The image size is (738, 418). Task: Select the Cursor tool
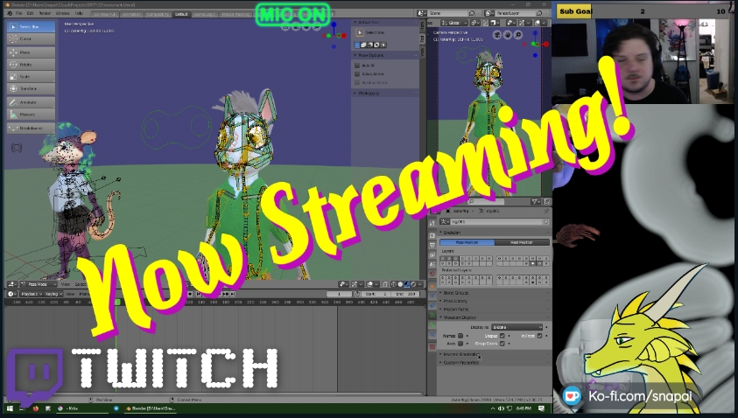[x=31, y=38]
